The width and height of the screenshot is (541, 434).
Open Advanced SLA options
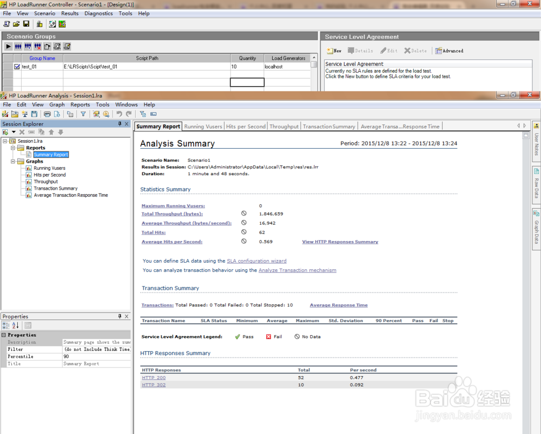pyautogui.click(x=449, y=51)
